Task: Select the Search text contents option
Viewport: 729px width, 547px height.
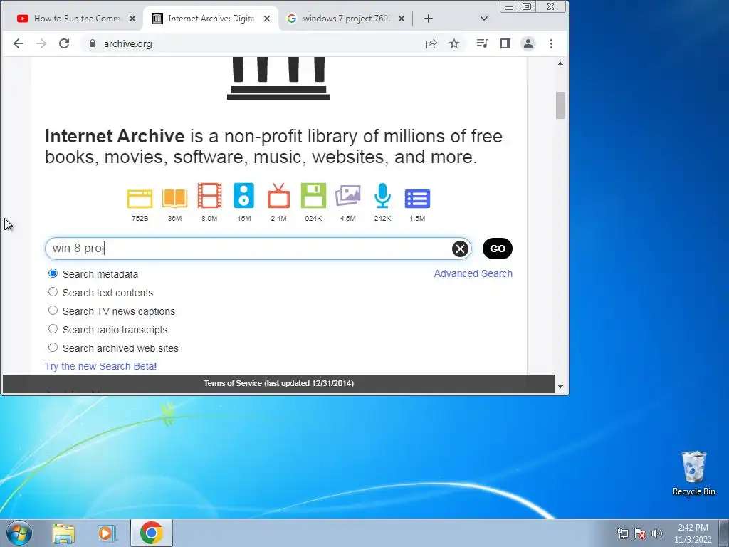Action: pos(53,292)
